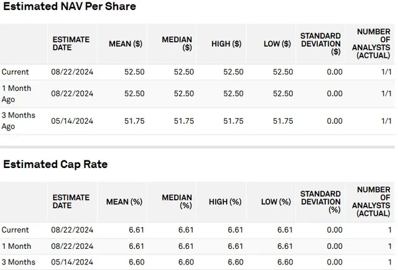398x270 pixels.
Task: Select the HIGH (%) column header
Action: 226,202
